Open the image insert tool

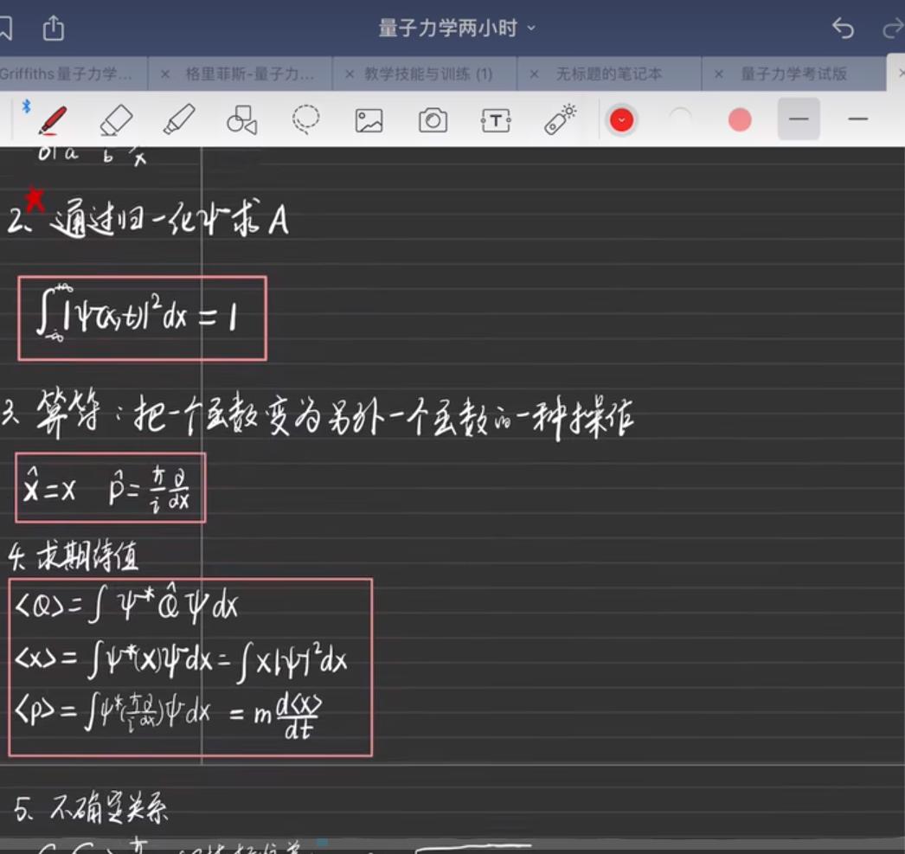pyautogui.click(x=368, y=120)
